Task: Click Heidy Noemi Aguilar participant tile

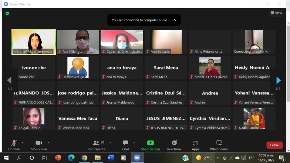Action: tap(254, 67)
